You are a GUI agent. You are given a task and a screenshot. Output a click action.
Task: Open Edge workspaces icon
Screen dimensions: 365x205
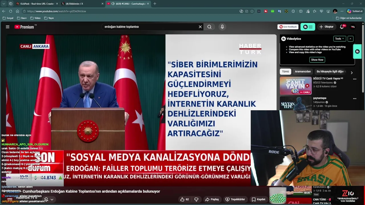[x=11, y=4]
